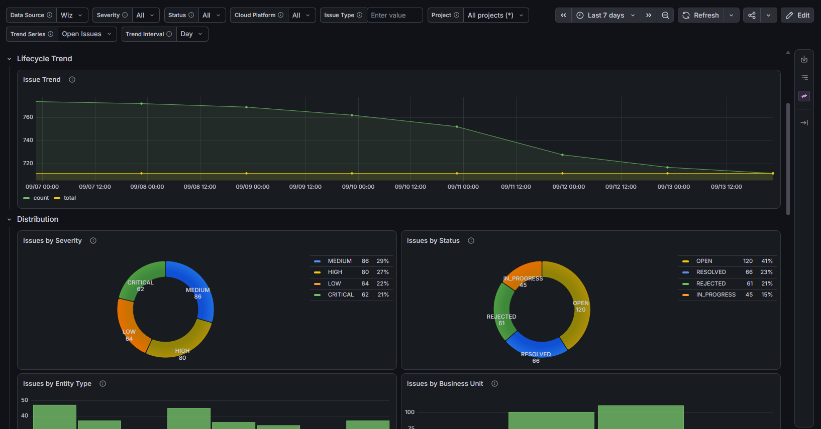Click the share dashboard icon
Screen dimensions: 821x429
[752, 15]
